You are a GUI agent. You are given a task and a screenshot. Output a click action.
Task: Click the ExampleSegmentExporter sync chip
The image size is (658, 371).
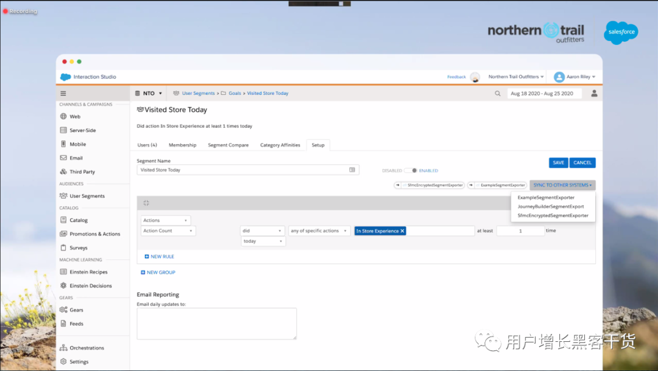click(x=497, y=185)
